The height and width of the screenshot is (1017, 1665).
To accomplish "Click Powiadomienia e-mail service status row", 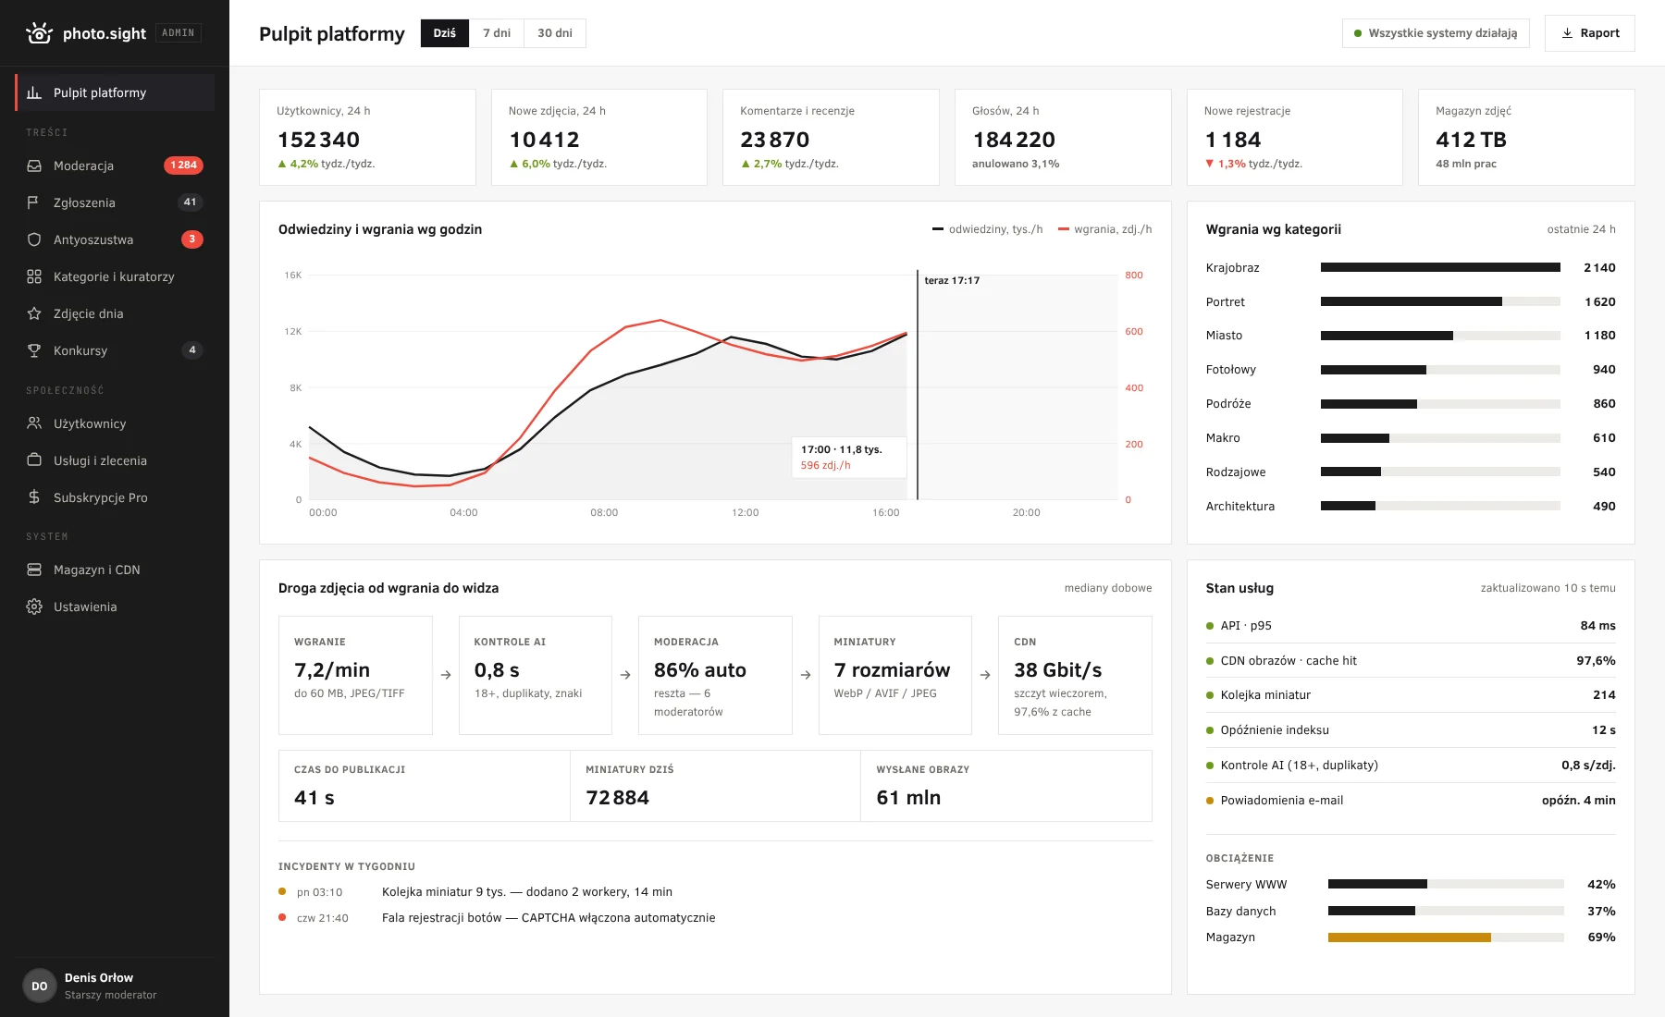I will click(1411, 801).
